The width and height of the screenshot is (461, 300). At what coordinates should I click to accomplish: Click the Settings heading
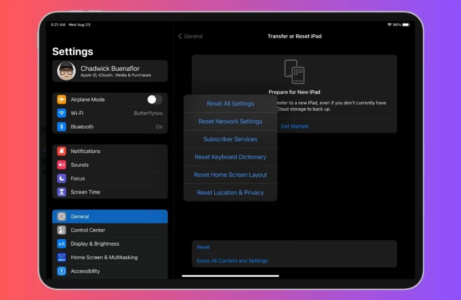pyautogui.click(x=72, y=51)
